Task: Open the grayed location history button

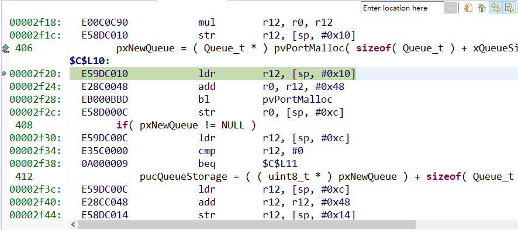Action: (451, 8)
